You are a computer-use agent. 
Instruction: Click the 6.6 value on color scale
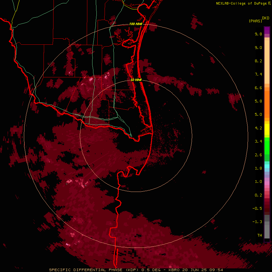tap(258, 88)
